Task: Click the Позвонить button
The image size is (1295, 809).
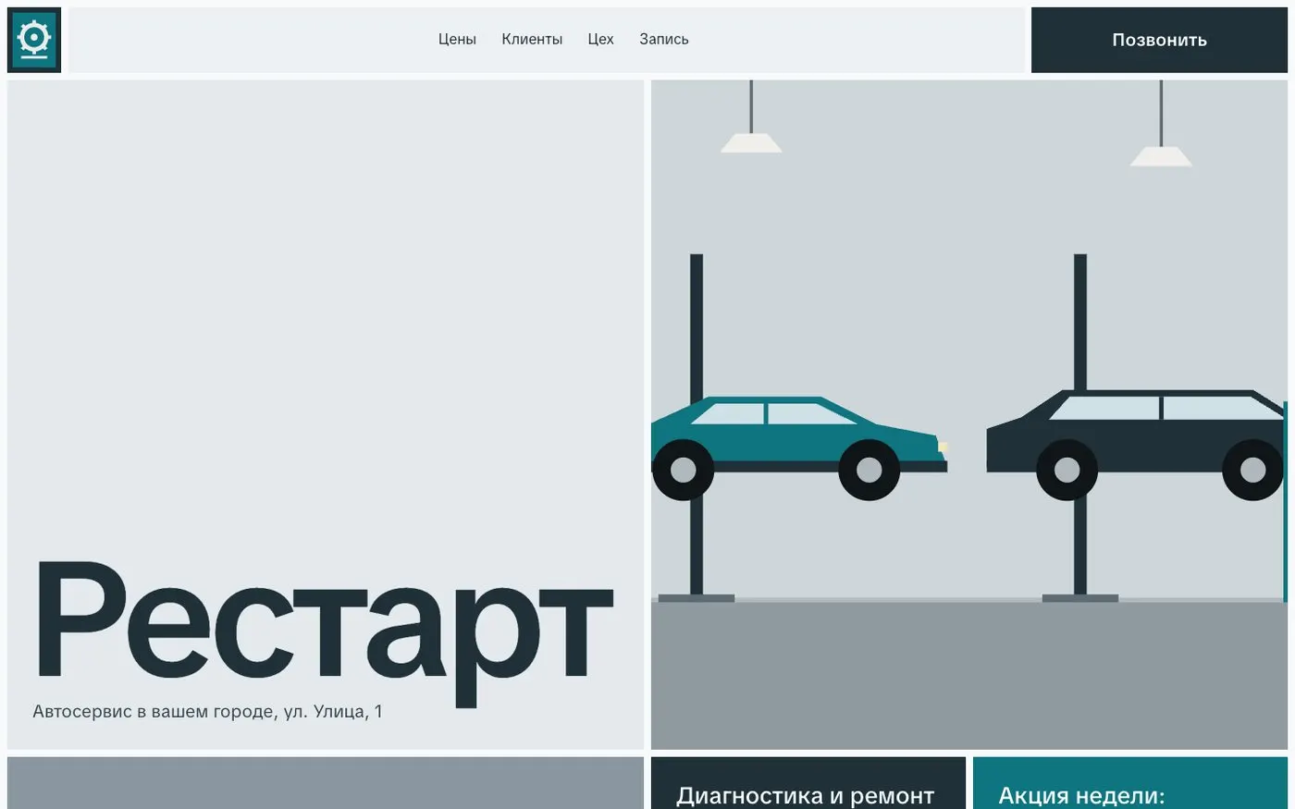Action: [1159, 40]
